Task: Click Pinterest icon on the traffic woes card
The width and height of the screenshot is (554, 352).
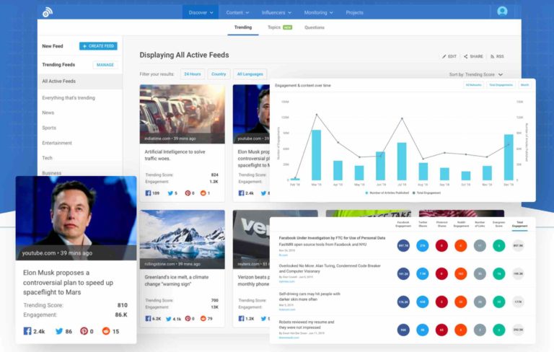Action: [x=188, y=193]
